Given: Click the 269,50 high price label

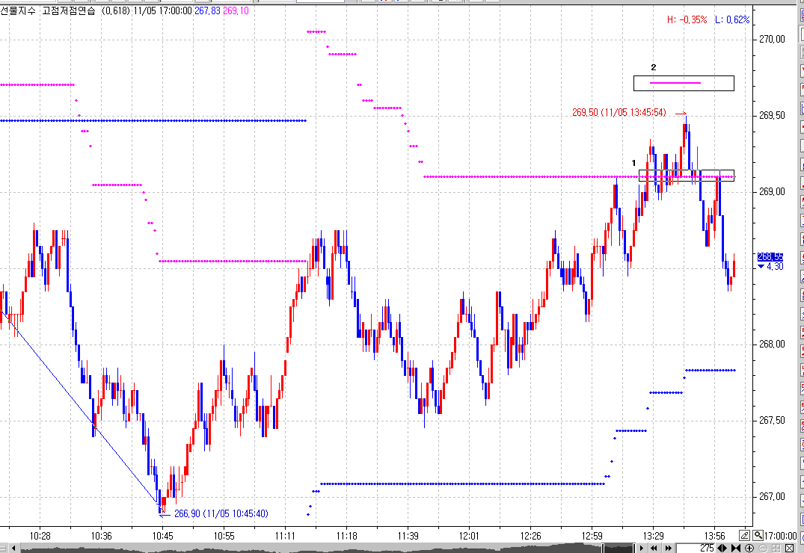Looking at the screenshot, I should tap(619, 112).
